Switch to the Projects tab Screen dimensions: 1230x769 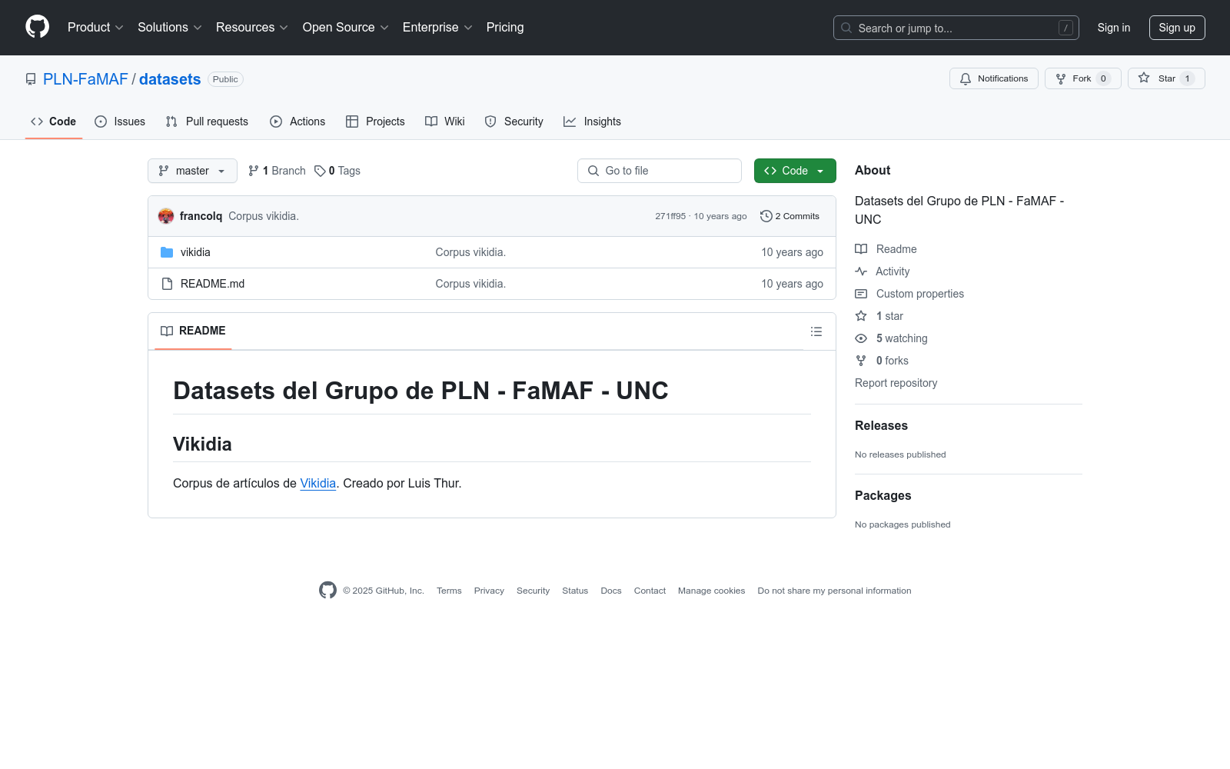[x=375, y=122]
